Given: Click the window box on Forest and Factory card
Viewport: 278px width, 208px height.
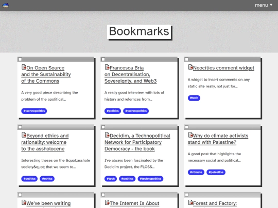Looking at the screenshot, I should (x=186, y=195).
